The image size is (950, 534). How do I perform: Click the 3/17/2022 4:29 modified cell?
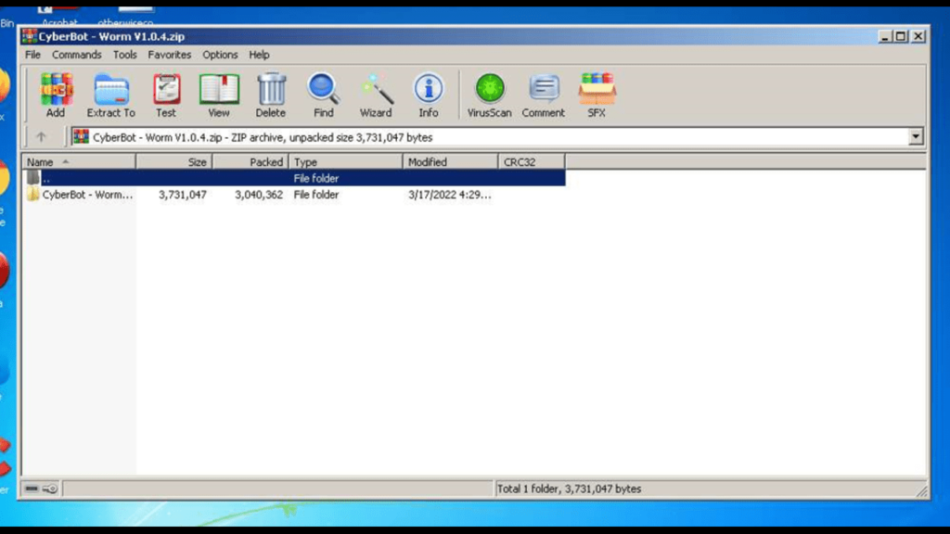click(450, 195)
